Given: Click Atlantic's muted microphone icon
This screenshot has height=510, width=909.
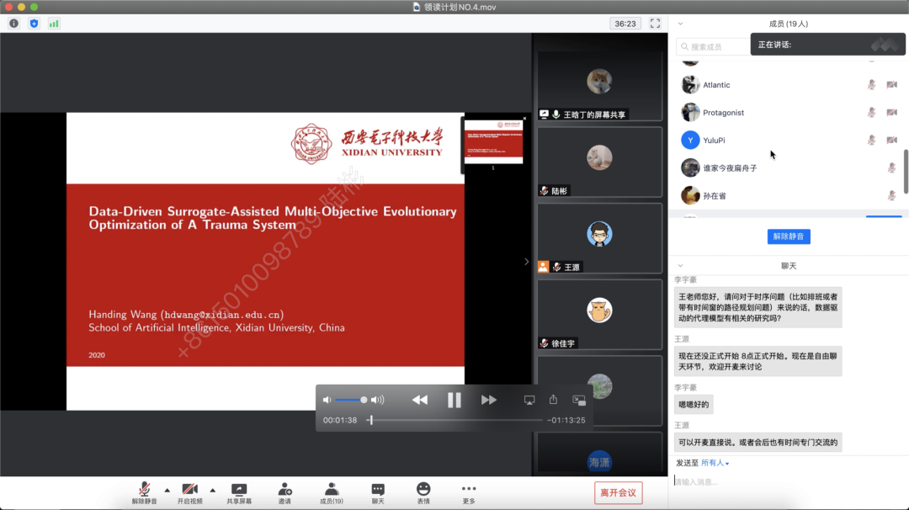Looking at the screenshot, I should (871, 85).
